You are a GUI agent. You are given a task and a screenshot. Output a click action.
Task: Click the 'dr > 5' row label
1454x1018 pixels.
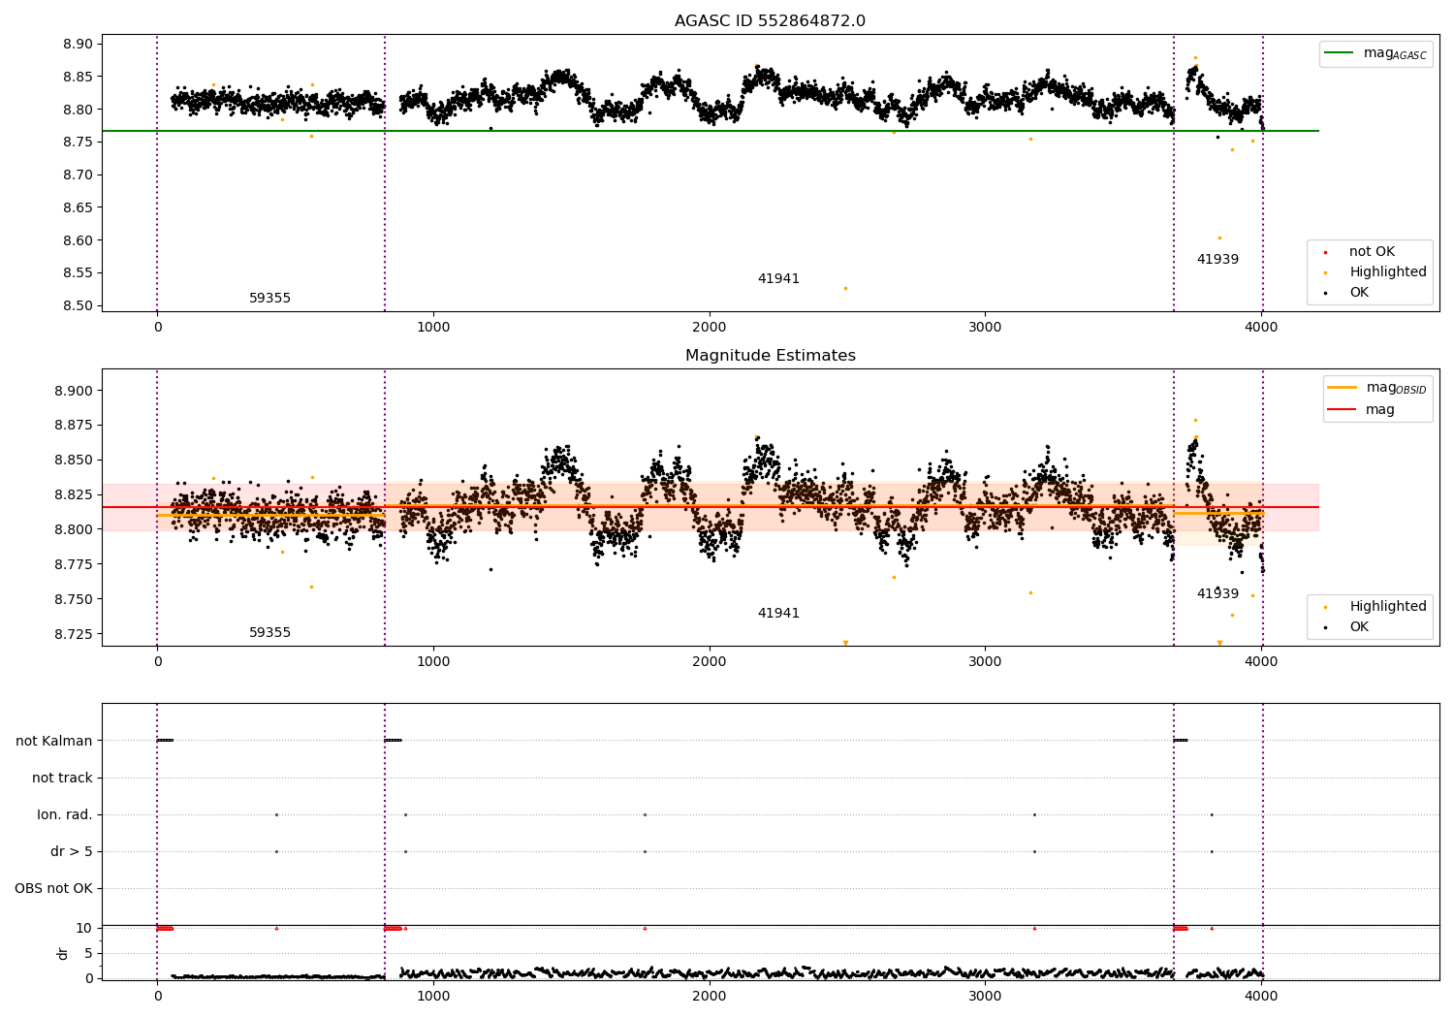tap(72, 852)
